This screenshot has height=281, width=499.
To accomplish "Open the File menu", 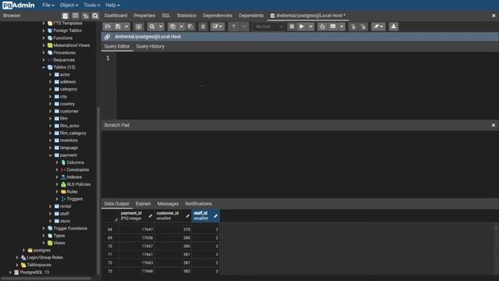I will click(x=48, y=5).
